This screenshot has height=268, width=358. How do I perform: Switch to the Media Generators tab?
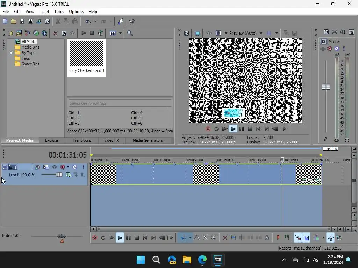point(148,140)
